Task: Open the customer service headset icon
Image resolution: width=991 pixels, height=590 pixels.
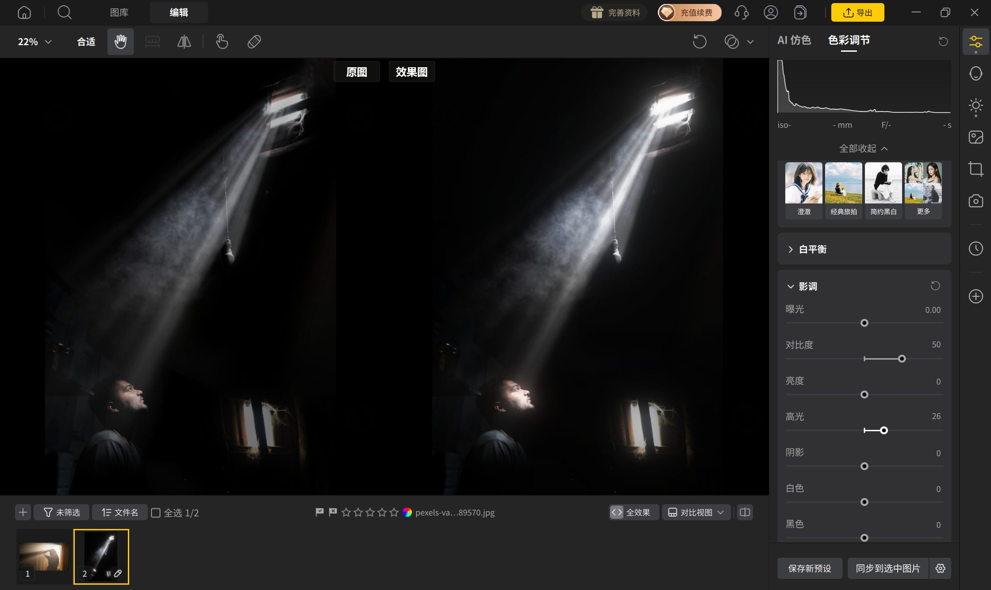Action: tap(741, 12)
